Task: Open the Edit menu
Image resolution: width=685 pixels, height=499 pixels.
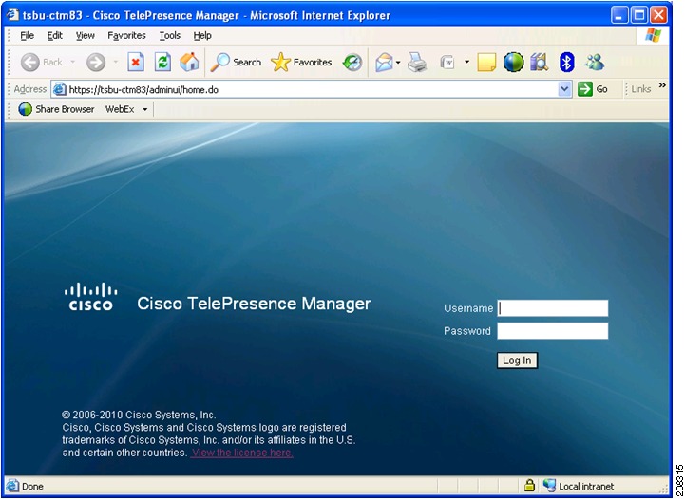Action: (55, 36)
